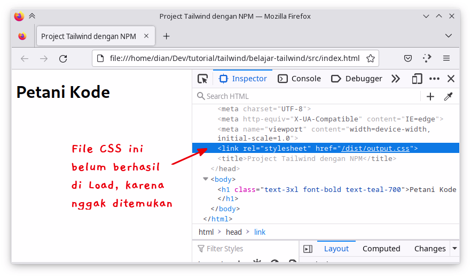This screenshot has height=277, width=471.
Task: Go forward with the forward arrow
Action: point(44,58)
